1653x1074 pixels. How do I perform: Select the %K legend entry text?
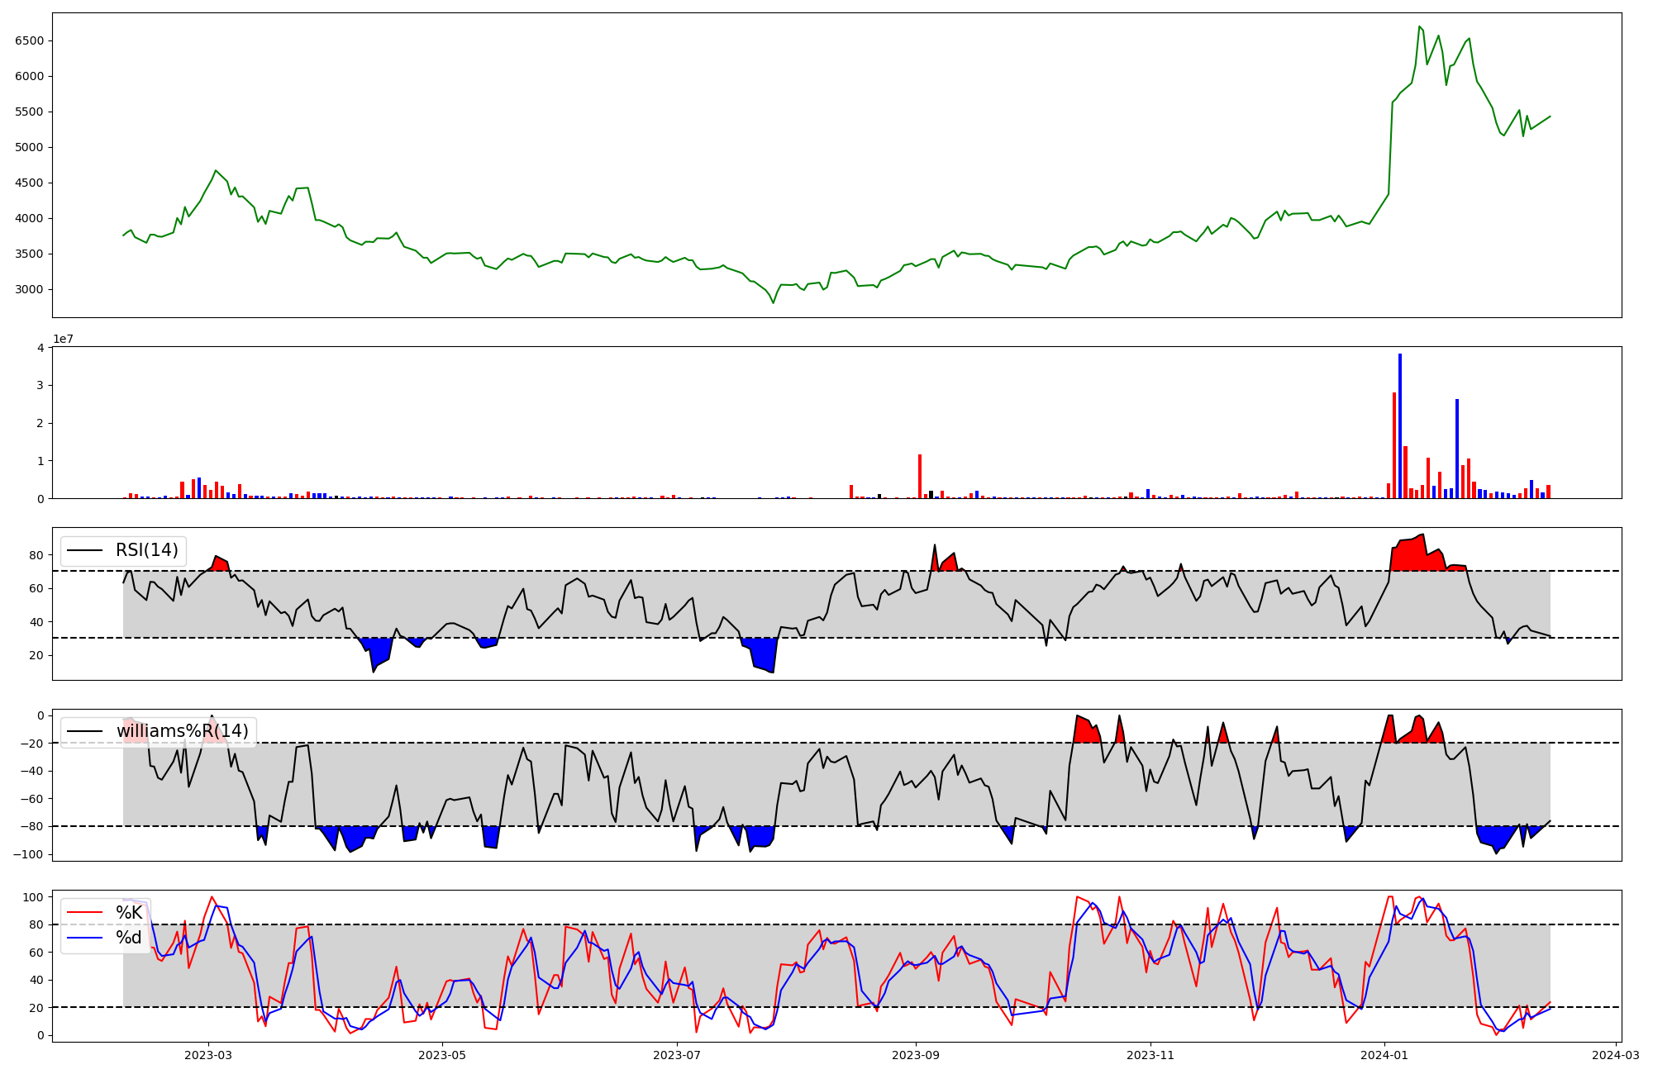pos(129,913)
